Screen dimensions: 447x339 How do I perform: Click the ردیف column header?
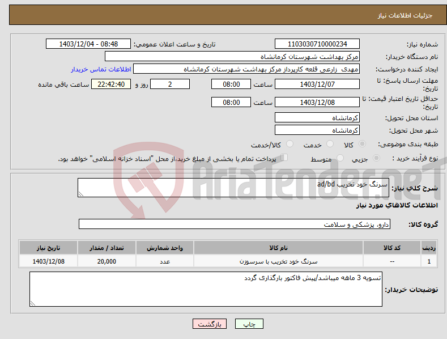429,248
